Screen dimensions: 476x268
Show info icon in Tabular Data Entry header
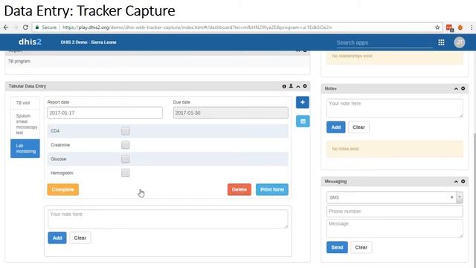click(x=284, y=86)
